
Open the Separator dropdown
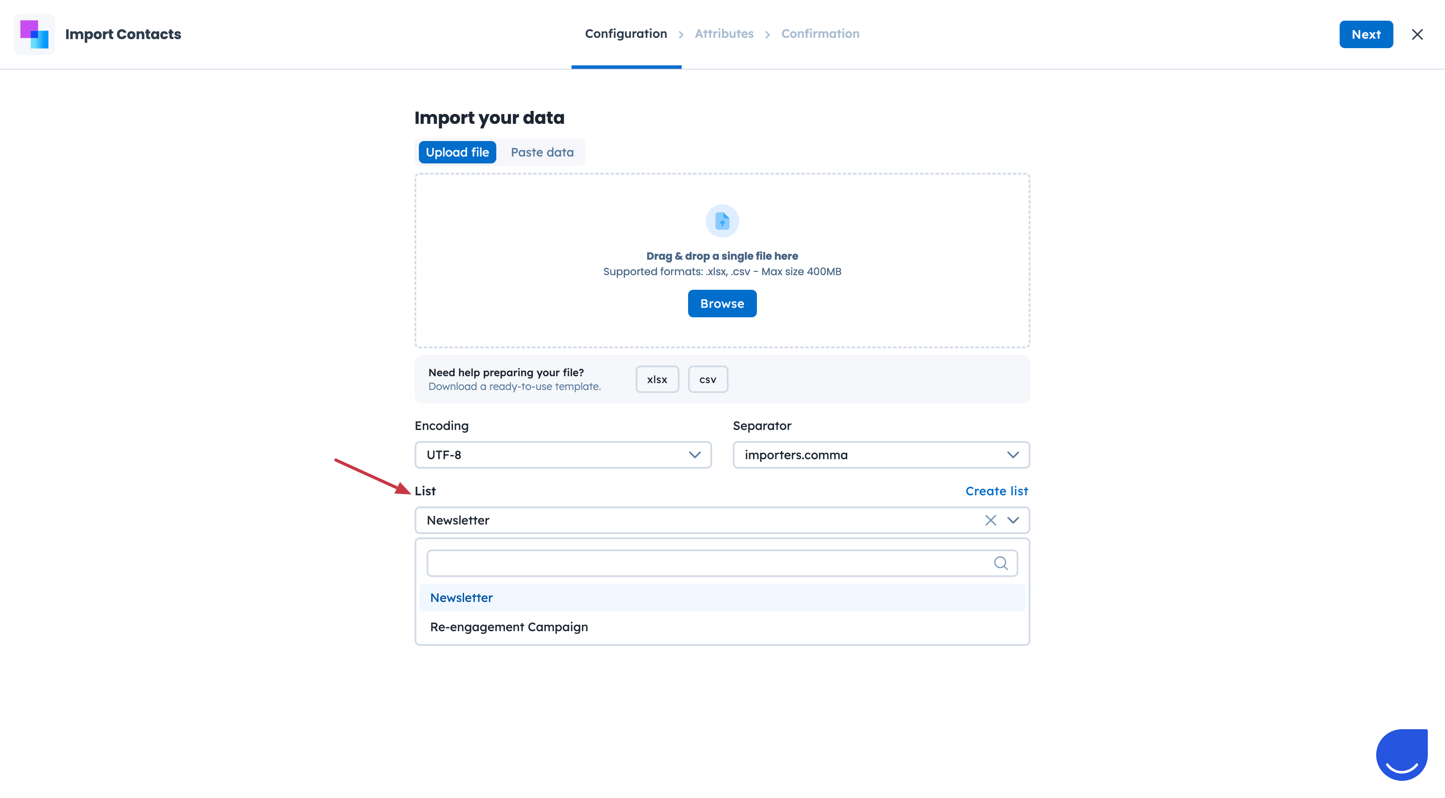click(881, 455)
